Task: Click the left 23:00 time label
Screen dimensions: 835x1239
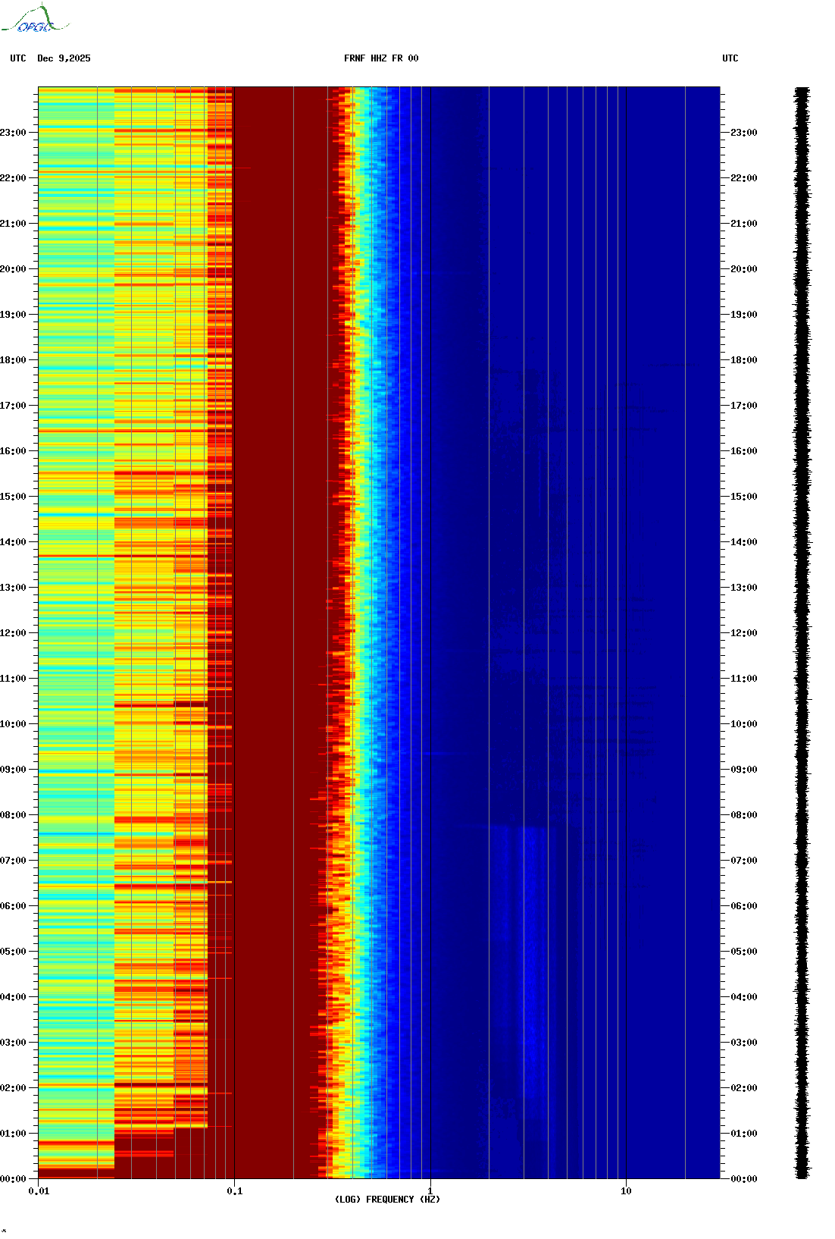Action: (x=13, y=133)
